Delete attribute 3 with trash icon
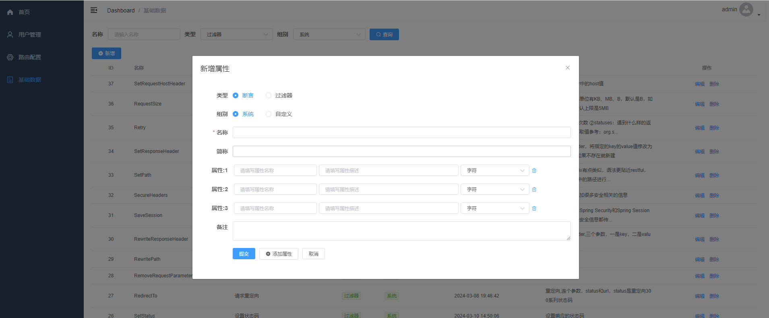This screenshot has width=769, height=318. [x=534, y=209]
